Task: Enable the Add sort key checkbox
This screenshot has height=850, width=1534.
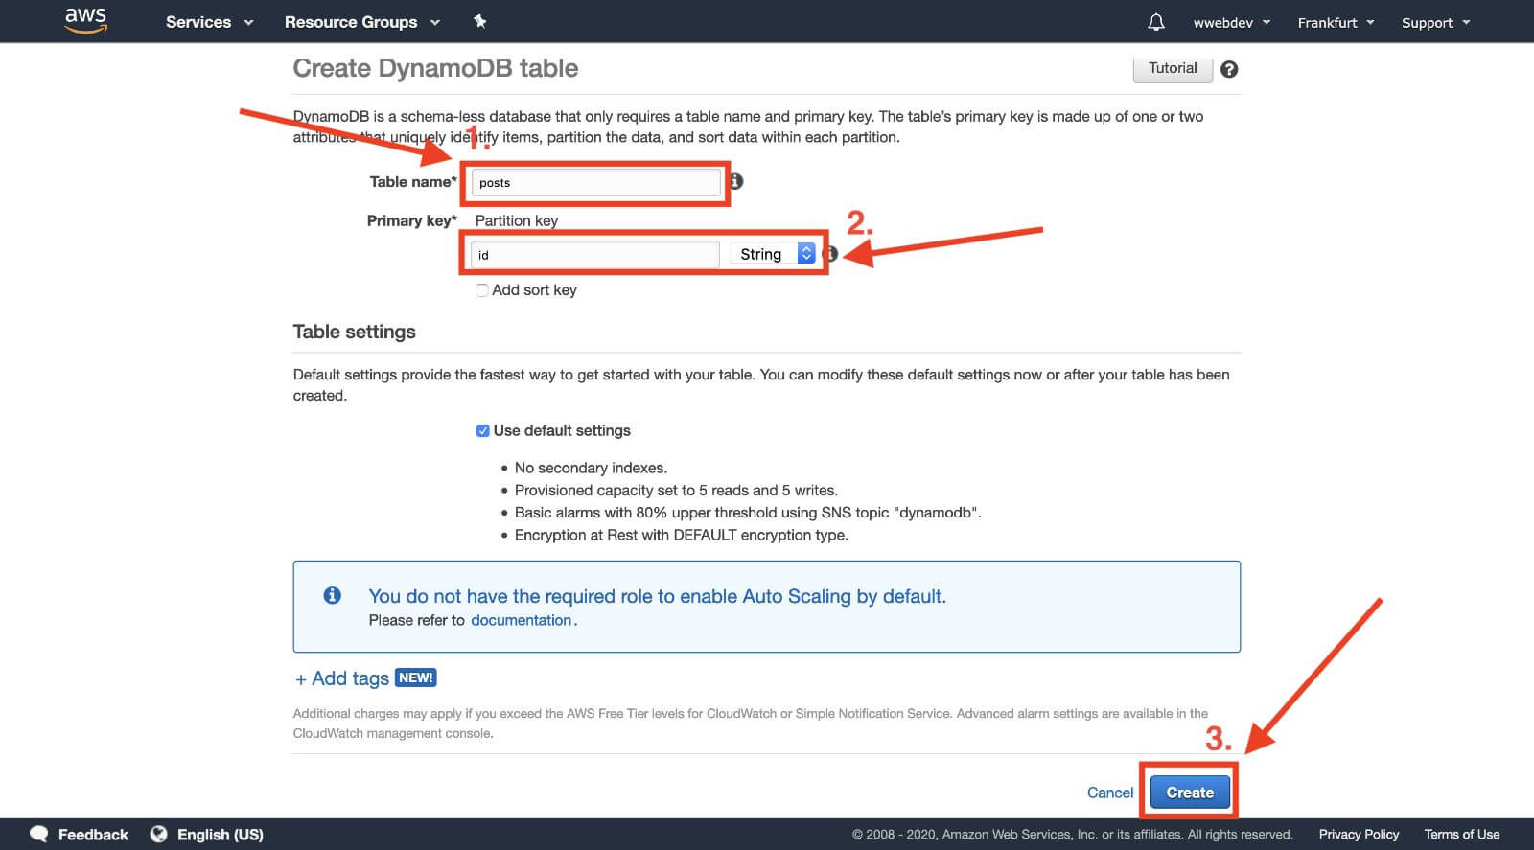Action: pos(482,290)
